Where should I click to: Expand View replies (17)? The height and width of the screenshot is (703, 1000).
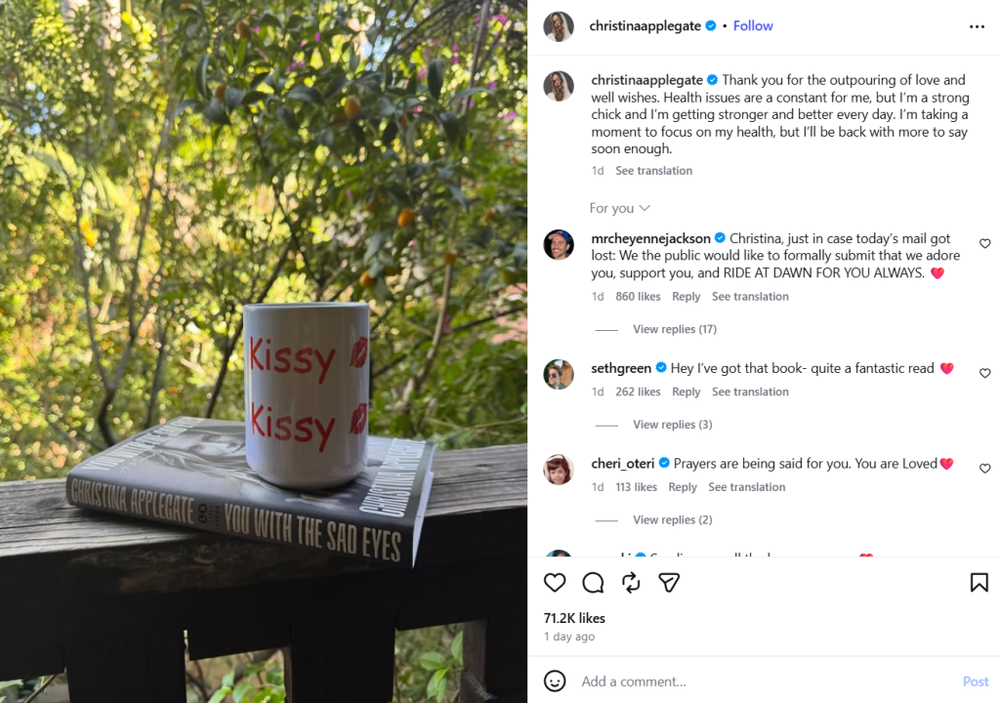click(674, 329)
